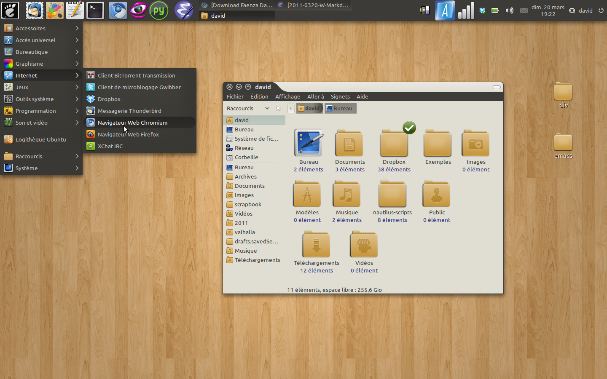
Task: Open the Raccourcis side pane dropdown
Action: point(267,108)
